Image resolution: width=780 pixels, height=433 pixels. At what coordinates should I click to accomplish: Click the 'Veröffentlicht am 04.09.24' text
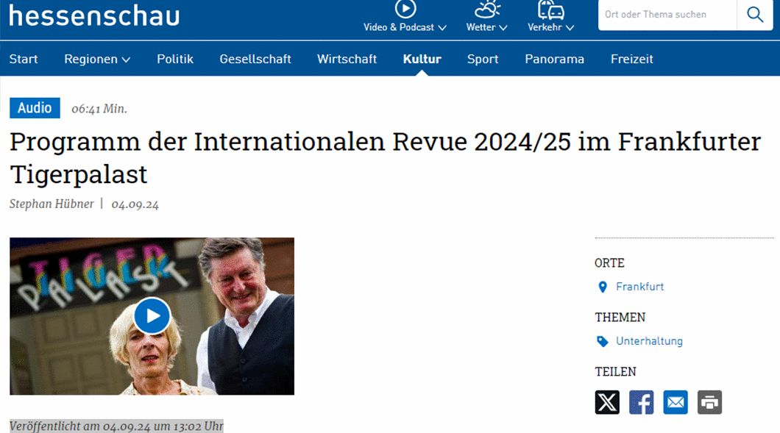click(x=116, y=426)
